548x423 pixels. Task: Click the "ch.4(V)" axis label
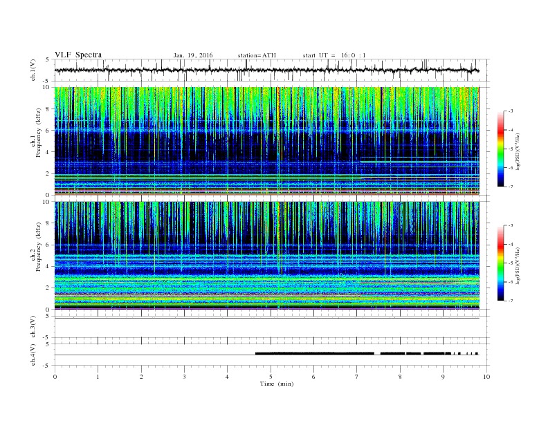33,355
